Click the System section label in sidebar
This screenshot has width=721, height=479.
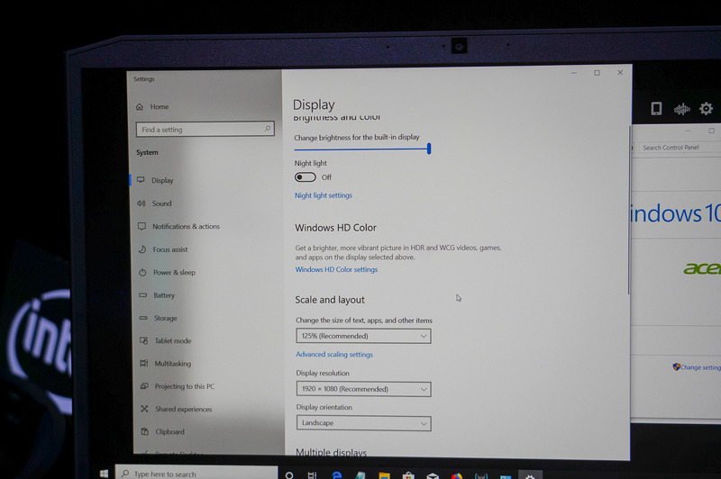click(147, 152)
